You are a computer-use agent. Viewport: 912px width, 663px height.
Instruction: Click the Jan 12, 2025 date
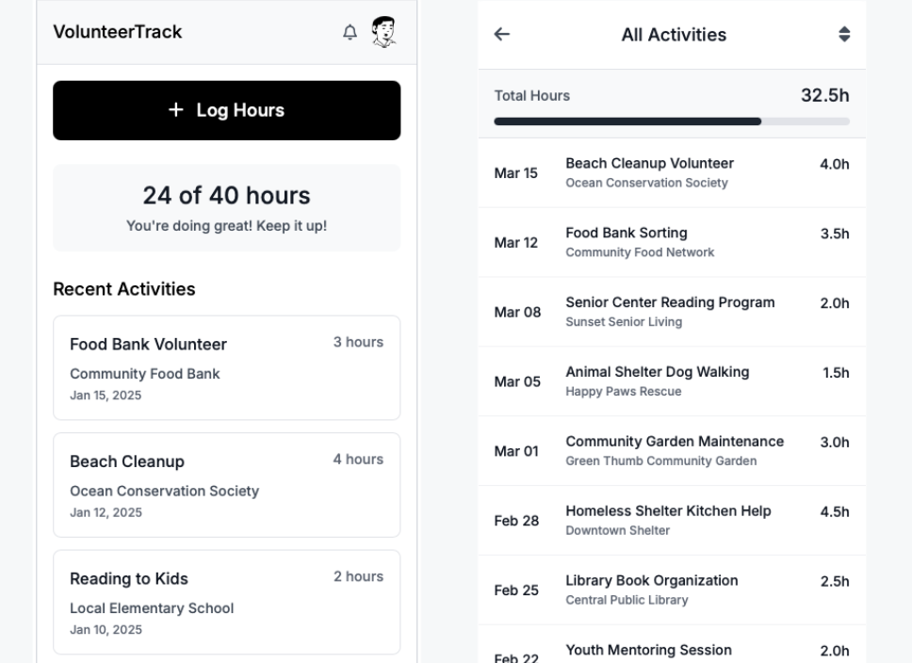tap(106, 512)
